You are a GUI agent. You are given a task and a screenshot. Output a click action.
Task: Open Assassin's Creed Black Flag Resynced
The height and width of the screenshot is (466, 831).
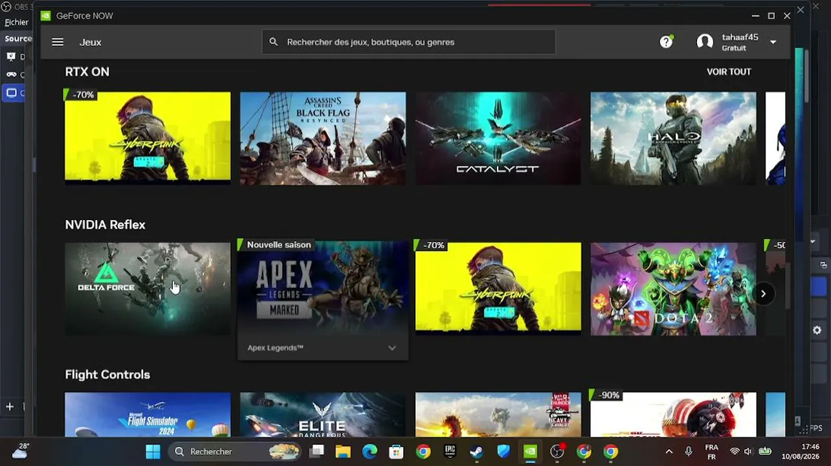[323, 138]
